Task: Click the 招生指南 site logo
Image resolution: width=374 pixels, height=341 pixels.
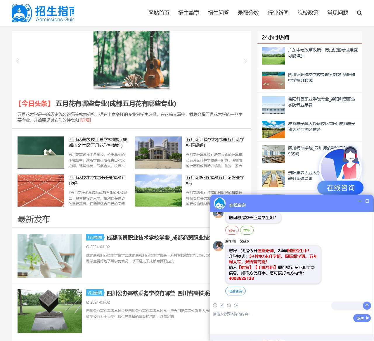Action: pos(42,13)
